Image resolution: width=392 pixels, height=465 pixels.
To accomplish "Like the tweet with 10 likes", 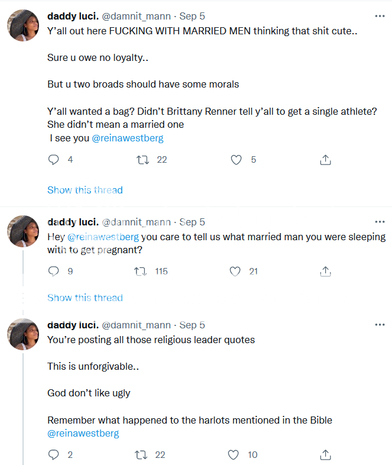I will click(235, 454).
